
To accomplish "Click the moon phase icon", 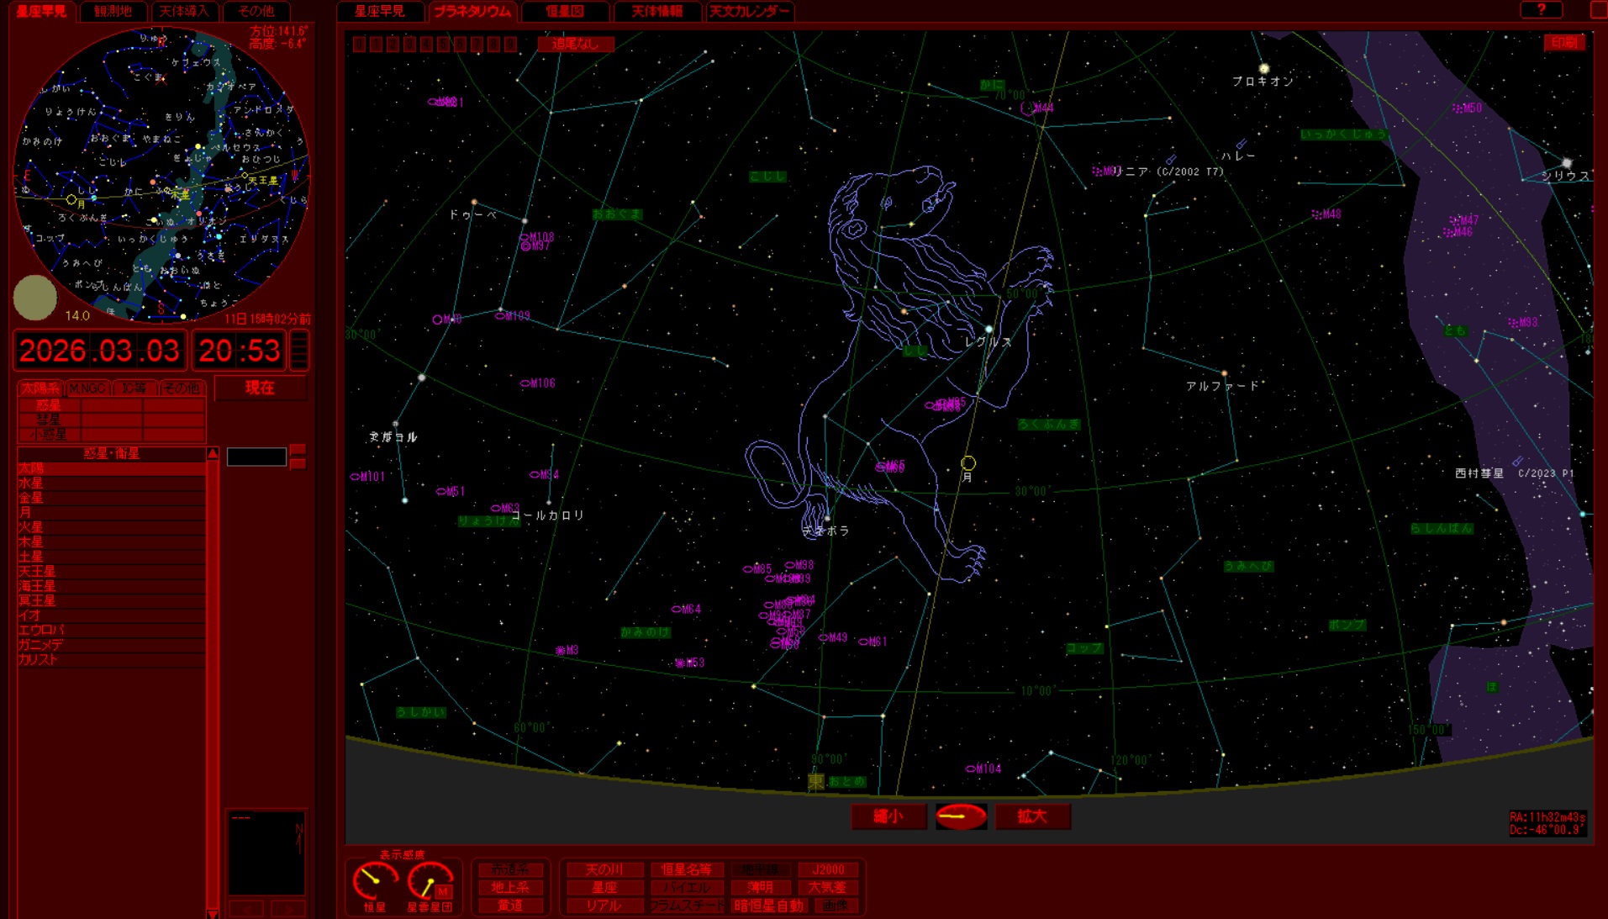I will coord(35,298).
